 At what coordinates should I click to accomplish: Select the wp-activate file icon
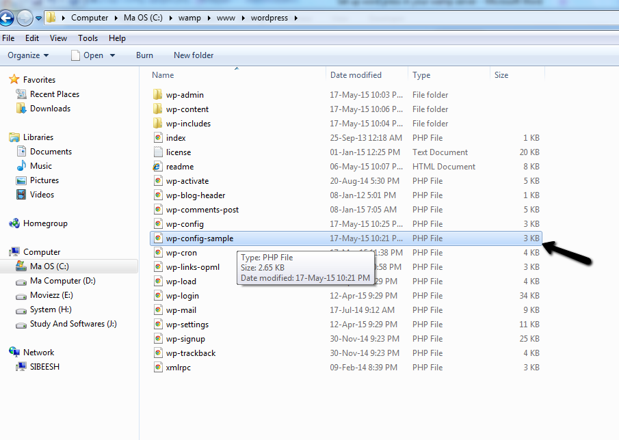(x=158, y=180)
